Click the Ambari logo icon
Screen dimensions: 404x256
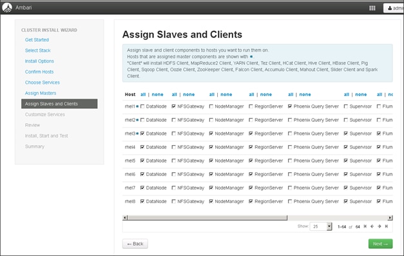click(7, 8)
